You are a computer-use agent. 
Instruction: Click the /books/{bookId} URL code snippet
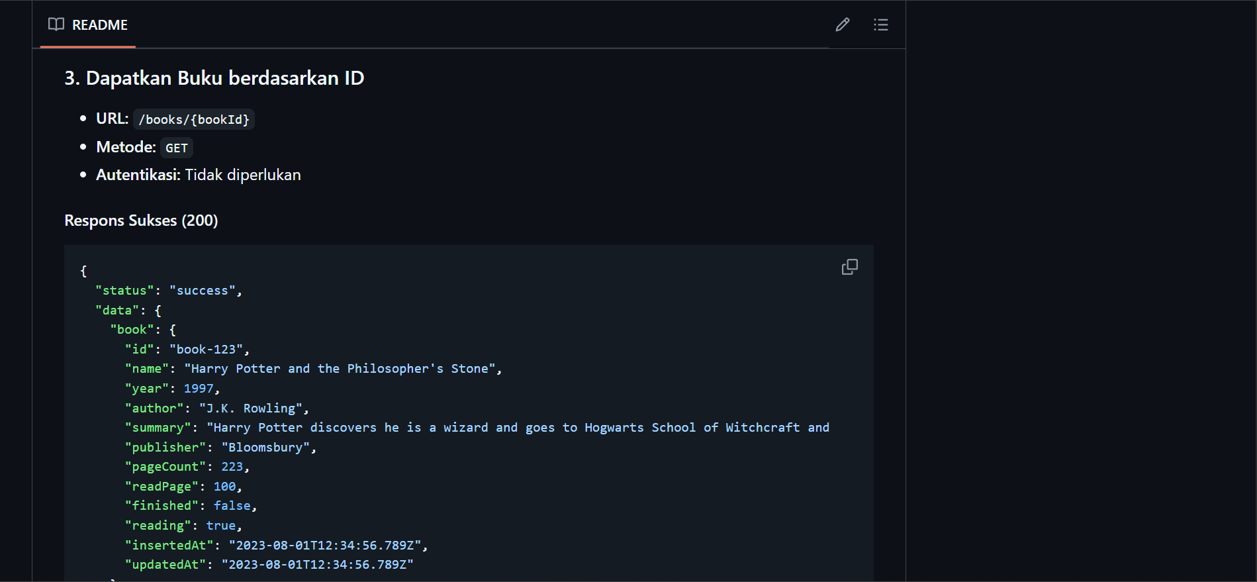tap(193, 120)
